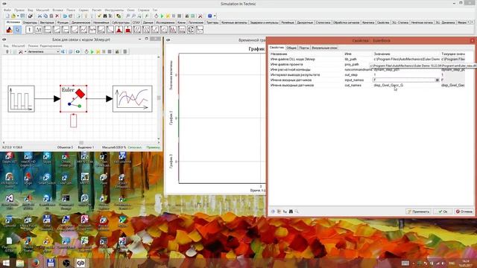
Task: Pick the 't' time source block in palette
Action: 30,30
